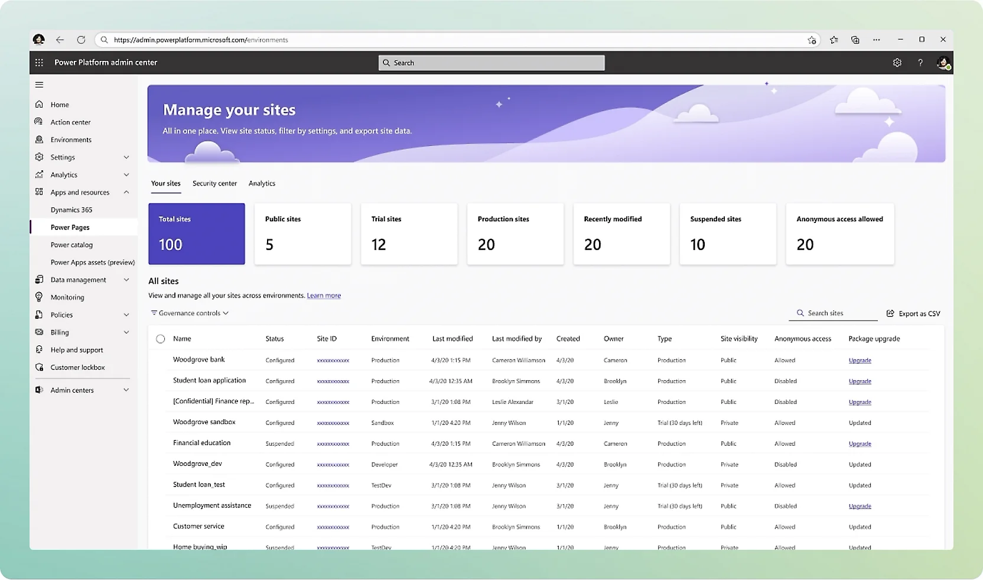Click the header Search box
The width and height of the screenshot is (983, 580).
coord(491,63)
